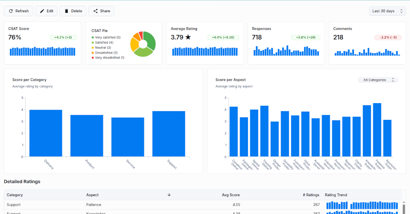
Task: Click the CSAT Score +4.1% badge
Action: (x=63, y=37)
